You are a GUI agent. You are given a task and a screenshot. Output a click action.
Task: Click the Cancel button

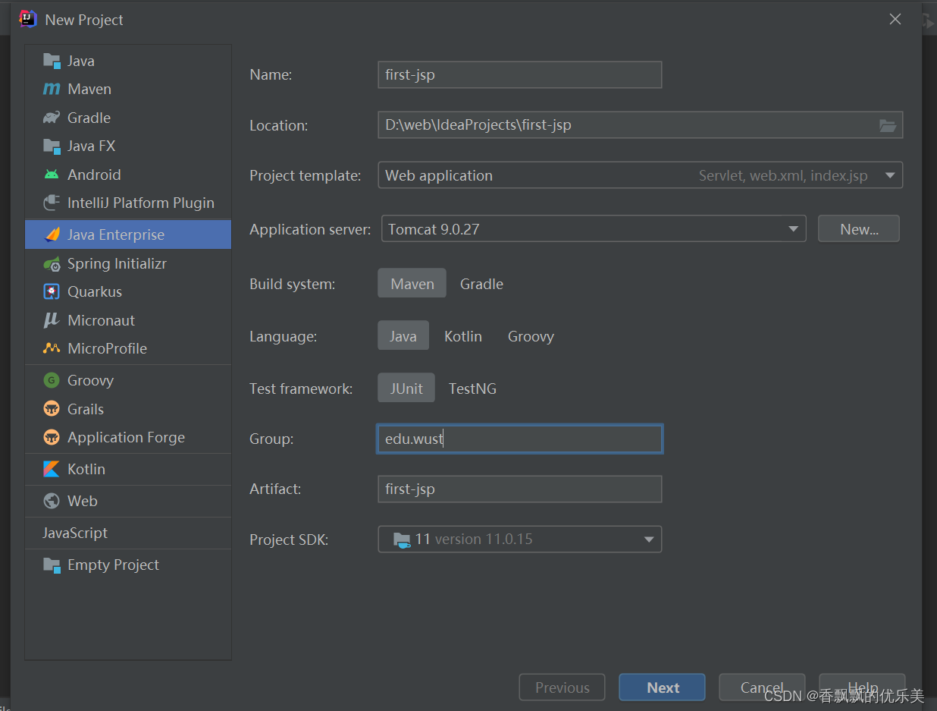(x=762, y=687)
